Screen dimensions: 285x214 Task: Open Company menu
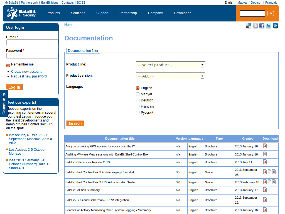pos(155,13)
